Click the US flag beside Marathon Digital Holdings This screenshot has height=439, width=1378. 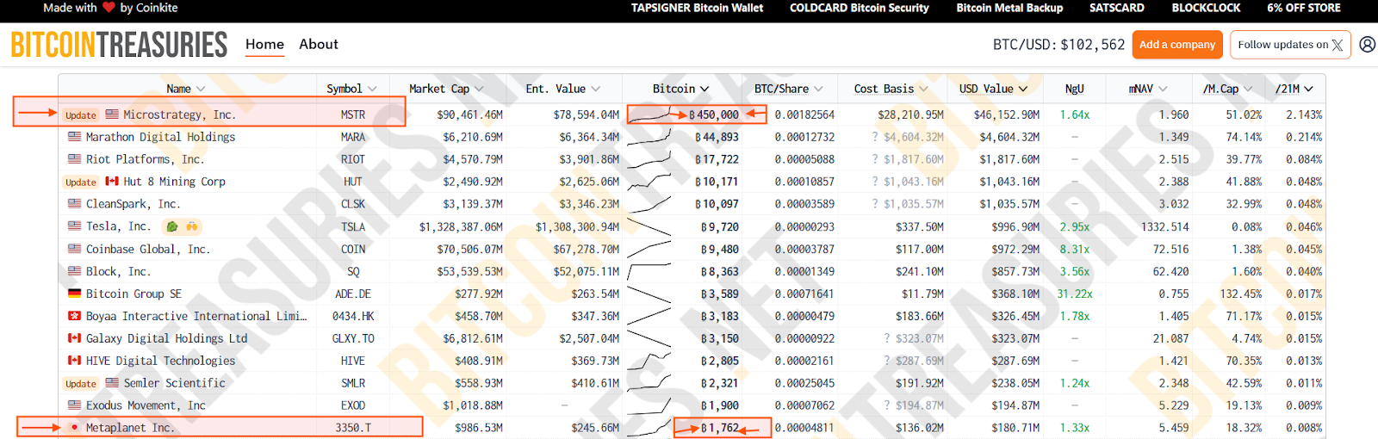(75, 137)
